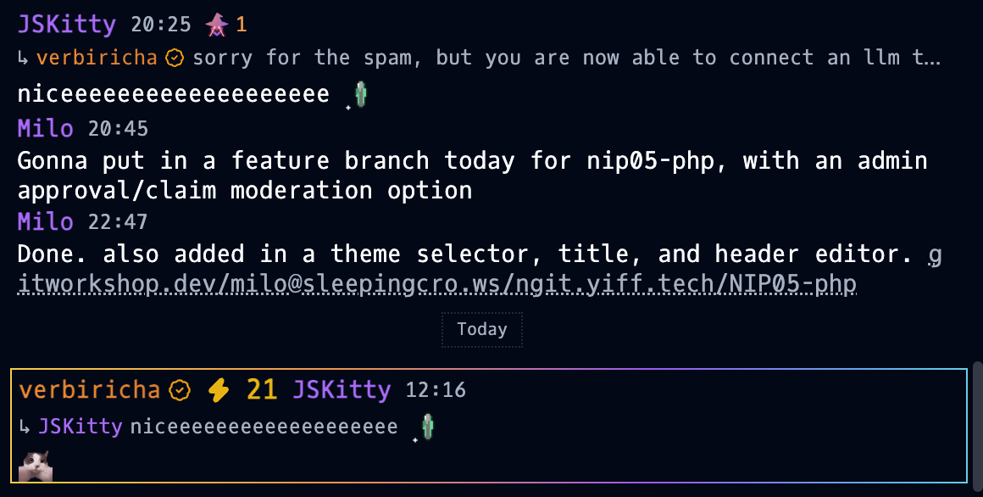The width and height of the screenshot is (983, 497).
Task: Open Milo's profile at the 20:45 message
Action: 45,129
